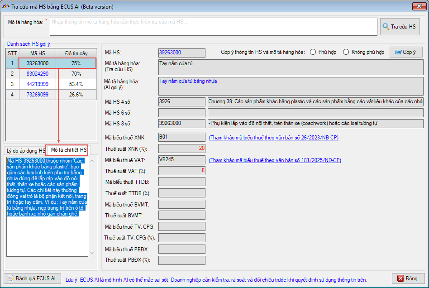Click the Mã HS column header
This screenshot has width=429, height=288.
[38, 53]
